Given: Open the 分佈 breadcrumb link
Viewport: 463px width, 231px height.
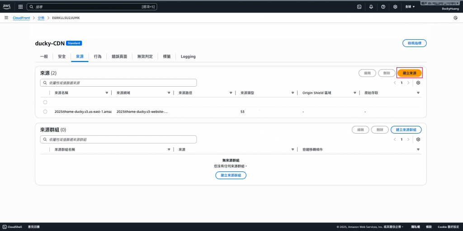Looking at the screenshot, I should [41, 18].
